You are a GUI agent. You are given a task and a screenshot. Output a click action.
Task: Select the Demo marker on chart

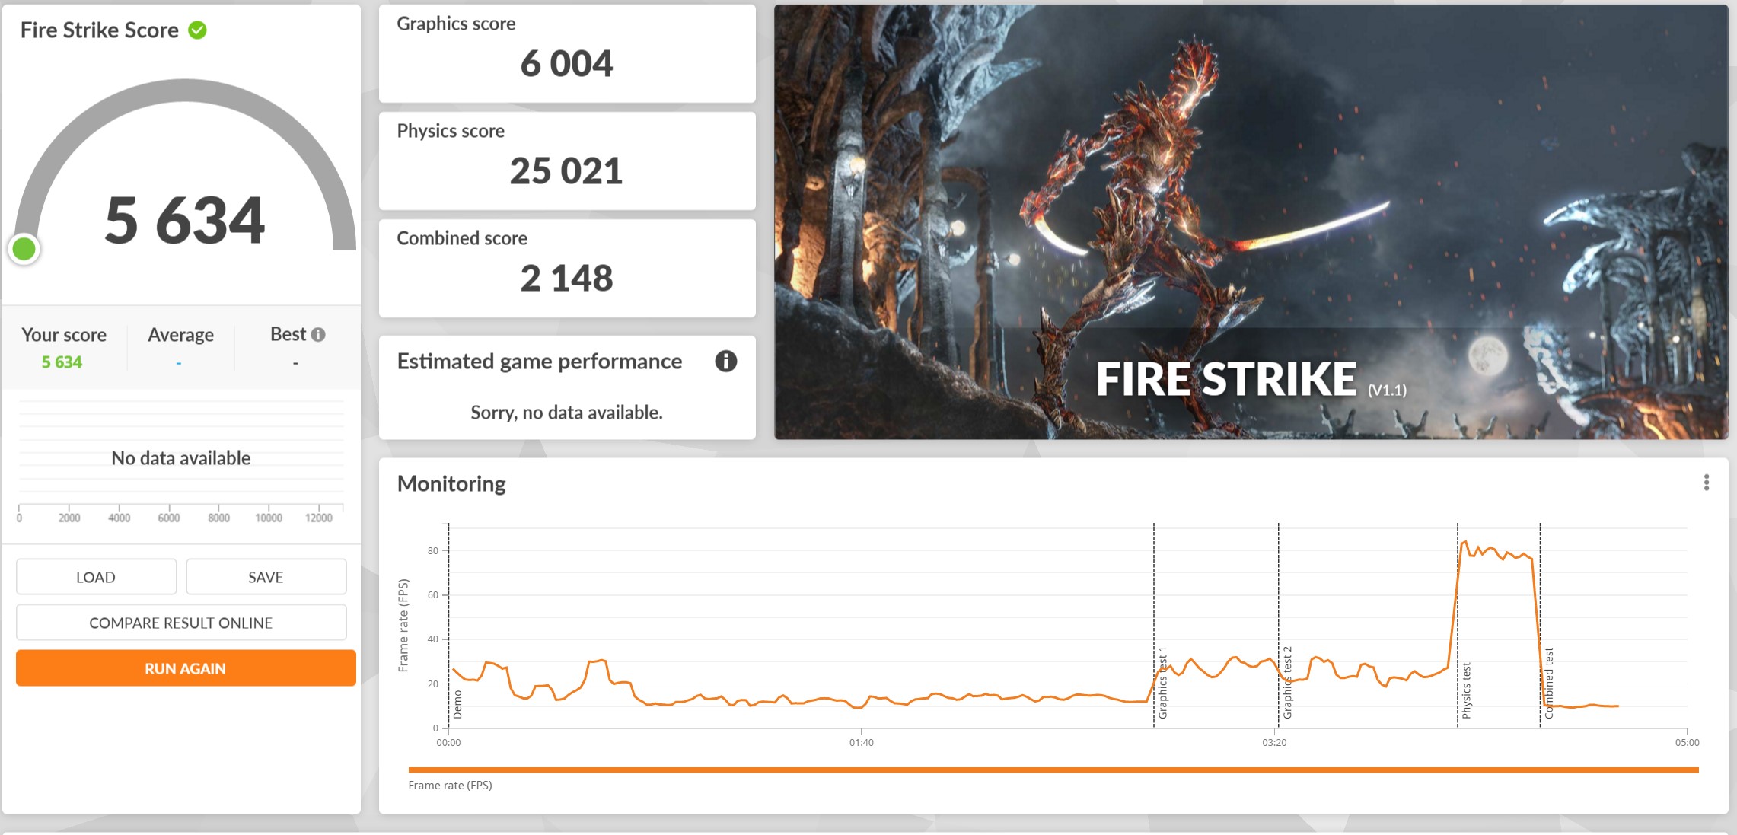pos(457,705)
